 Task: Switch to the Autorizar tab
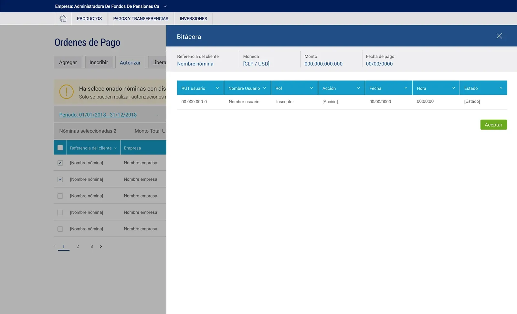130,63
